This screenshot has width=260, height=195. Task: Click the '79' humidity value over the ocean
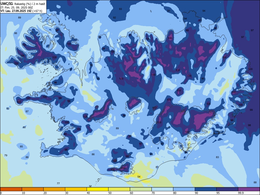click(6, 155)
